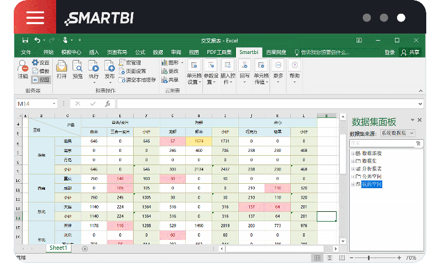Click the insert function fx icon
Image resolution: width=440 pixels, height=263 pixels.
click(108, 103)
